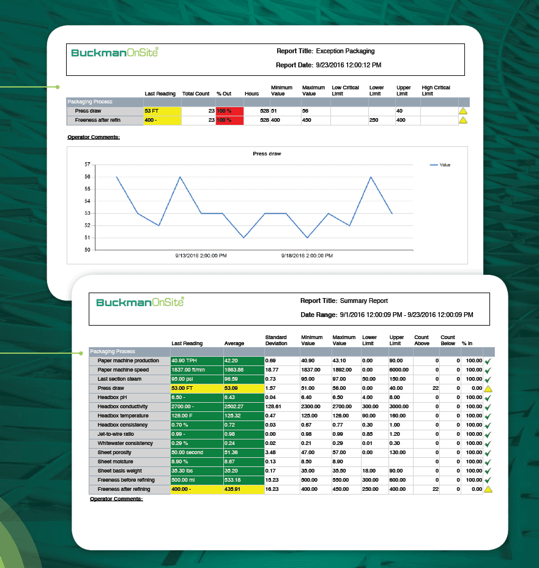Click the checkmark for Last section steam
The width and height of the screenshot is (539, 568).
[x=488, y=379]
